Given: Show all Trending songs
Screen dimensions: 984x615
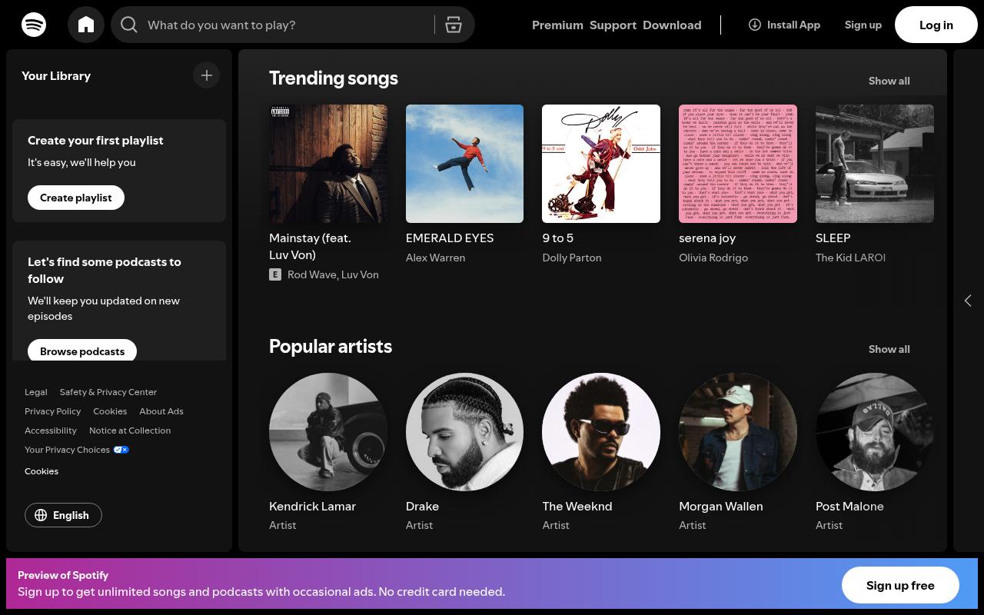Looking at the screenshot, I should coord(889,81).
